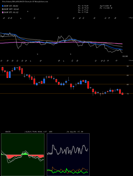Click the blue DOW ST legend swatch
Viewport: 133px width, 176px height.
[3, 6]
